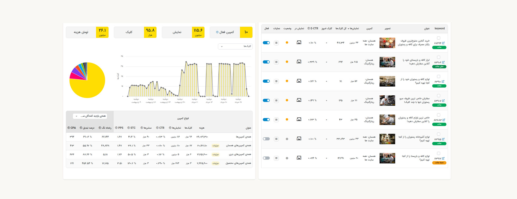Click the help icon beside CPA column
This screenshot has height=199, width=517.
pos(69,128)
